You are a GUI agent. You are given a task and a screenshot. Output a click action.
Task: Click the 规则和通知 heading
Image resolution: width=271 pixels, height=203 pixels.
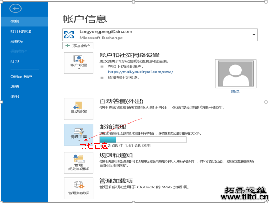tap(116, 155)
